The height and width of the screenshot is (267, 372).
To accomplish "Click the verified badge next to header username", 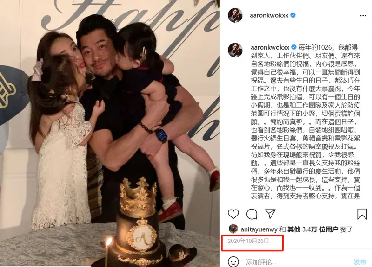I will 293,15.
